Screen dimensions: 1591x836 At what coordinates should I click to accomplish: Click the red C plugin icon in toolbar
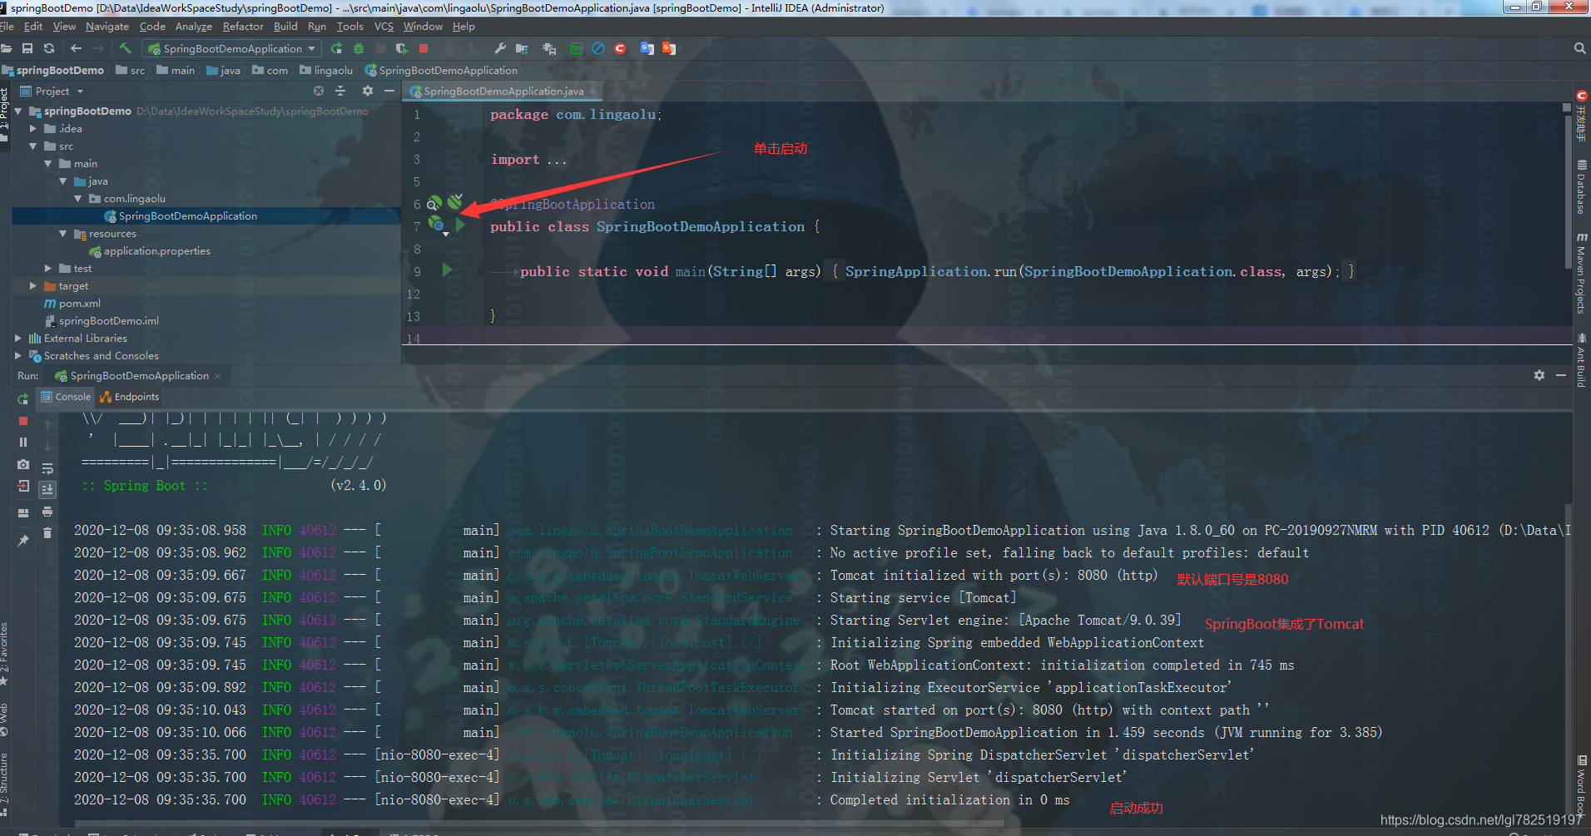coord(620,48)
